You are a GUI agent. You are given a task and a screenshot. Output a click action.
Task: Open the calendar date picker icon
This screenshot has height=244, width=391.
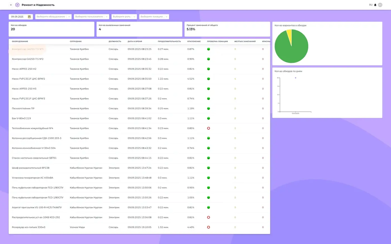29,17
